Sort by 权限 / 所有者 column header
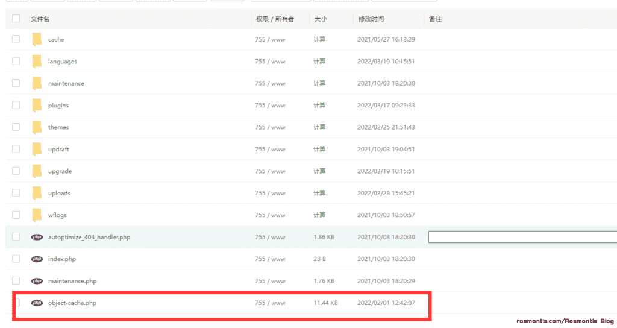Screen dimensions: 617x328 coord(275,19)
